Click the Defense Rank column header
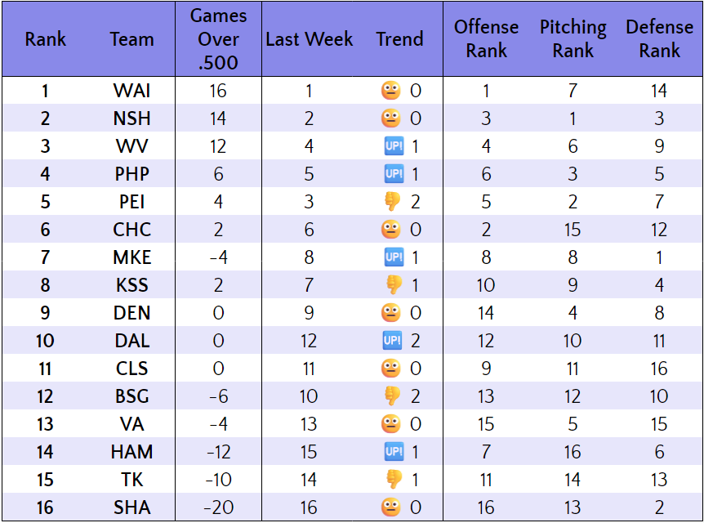Image resolution: width=704 pixels, height=523 pixels. click(659, 39)
